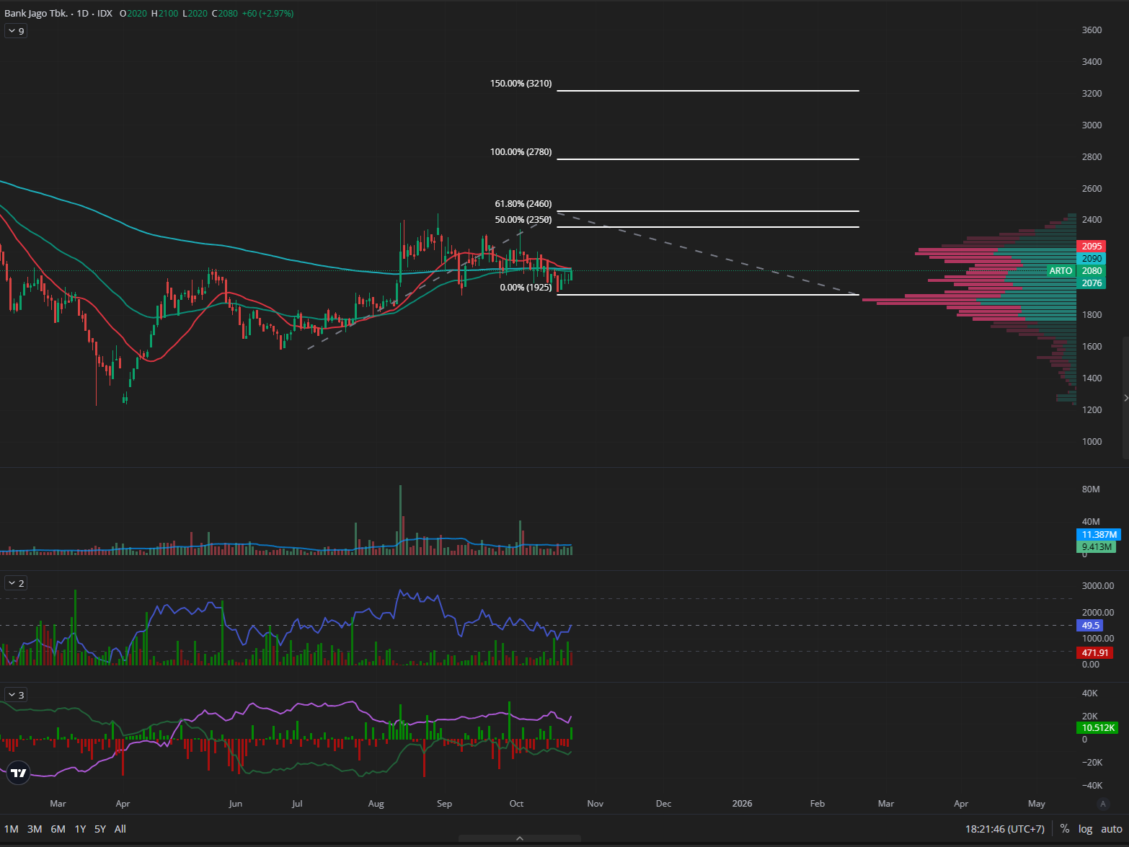
Task: Click the 9.413M volume label
Action: pos(1097,547)
